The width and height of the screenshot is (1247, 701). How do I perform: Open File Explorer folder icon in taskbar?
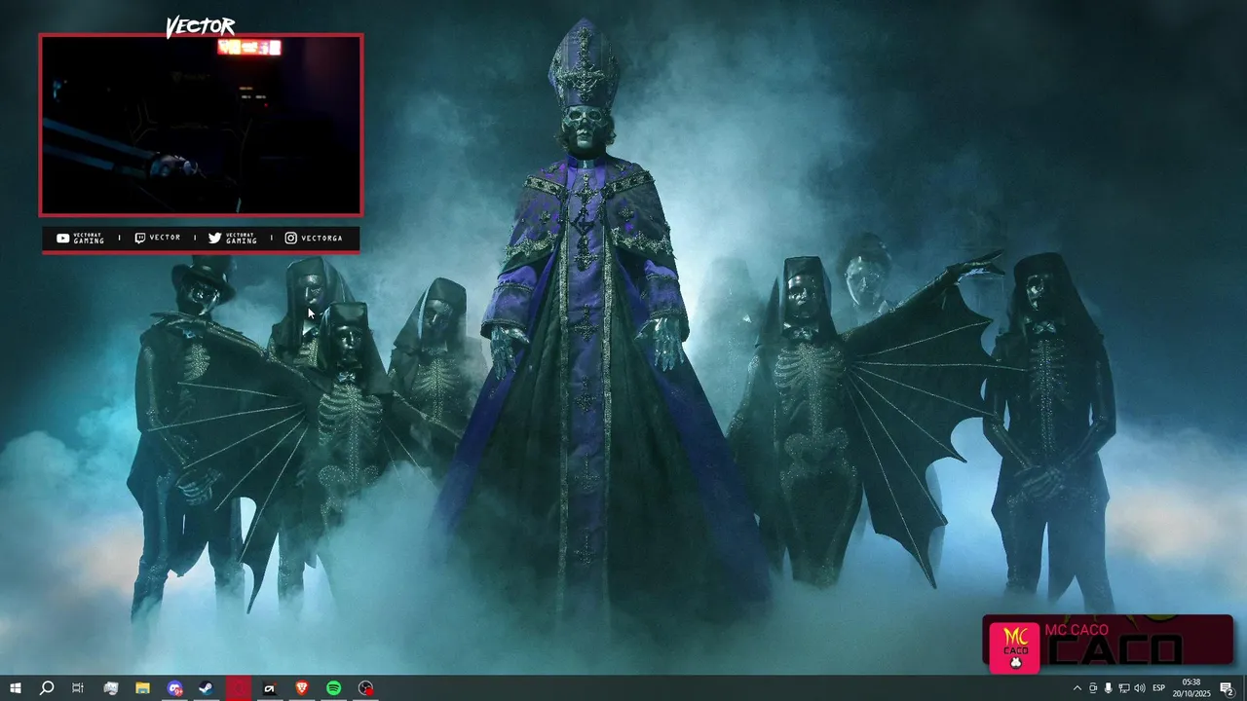142,688
